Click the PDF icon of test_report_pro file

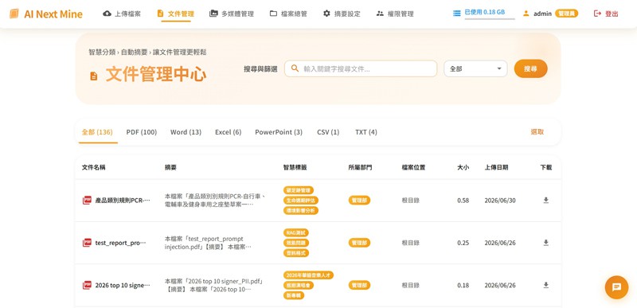click(x=87, y=243)
